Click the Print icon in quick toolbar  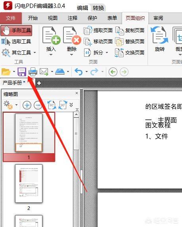tap(33, 72)
